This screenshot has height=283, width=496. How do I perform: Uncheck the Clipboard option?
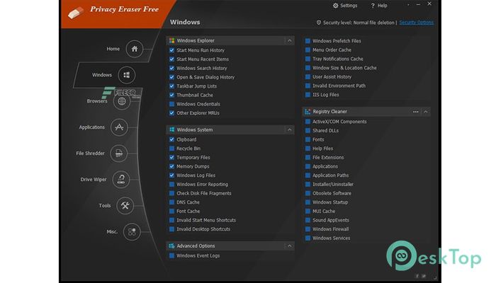pos(171,139)
